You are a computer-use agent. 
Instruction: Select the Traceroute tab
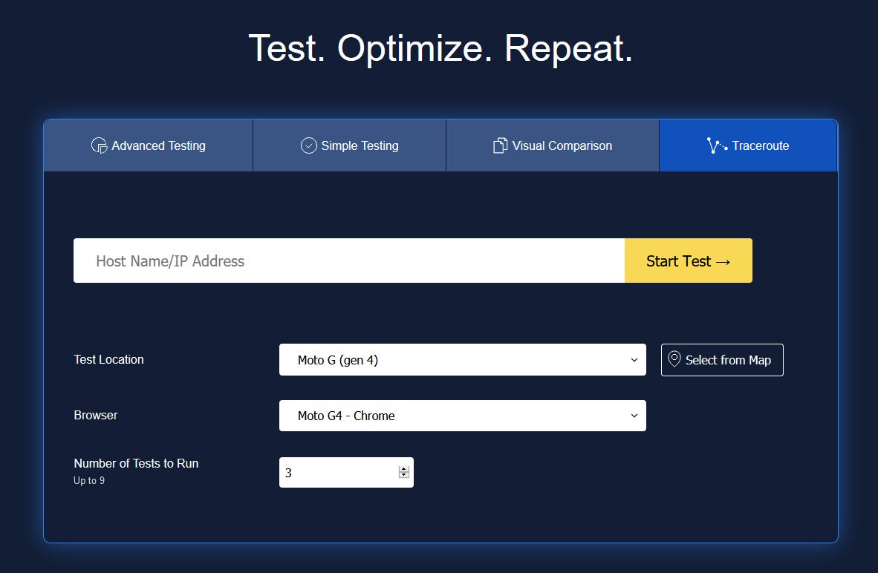pyautogui.click(x=747, y=145)
